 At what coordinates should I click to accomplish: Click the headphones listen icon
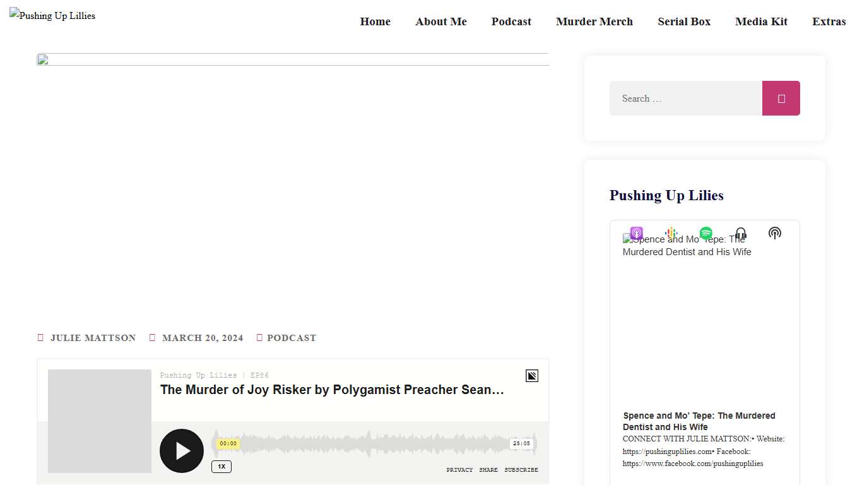pos(740,233)
